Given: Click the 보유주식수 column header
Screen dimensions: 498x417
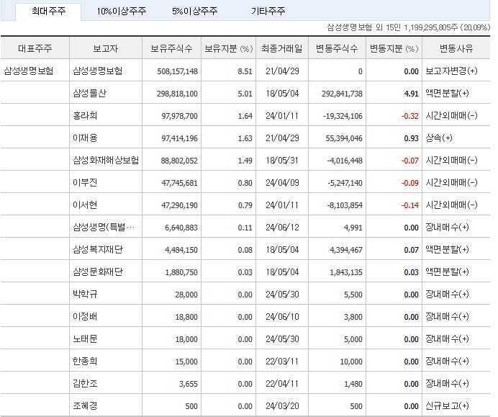Looking at the screenshot, I should [171, 48].
